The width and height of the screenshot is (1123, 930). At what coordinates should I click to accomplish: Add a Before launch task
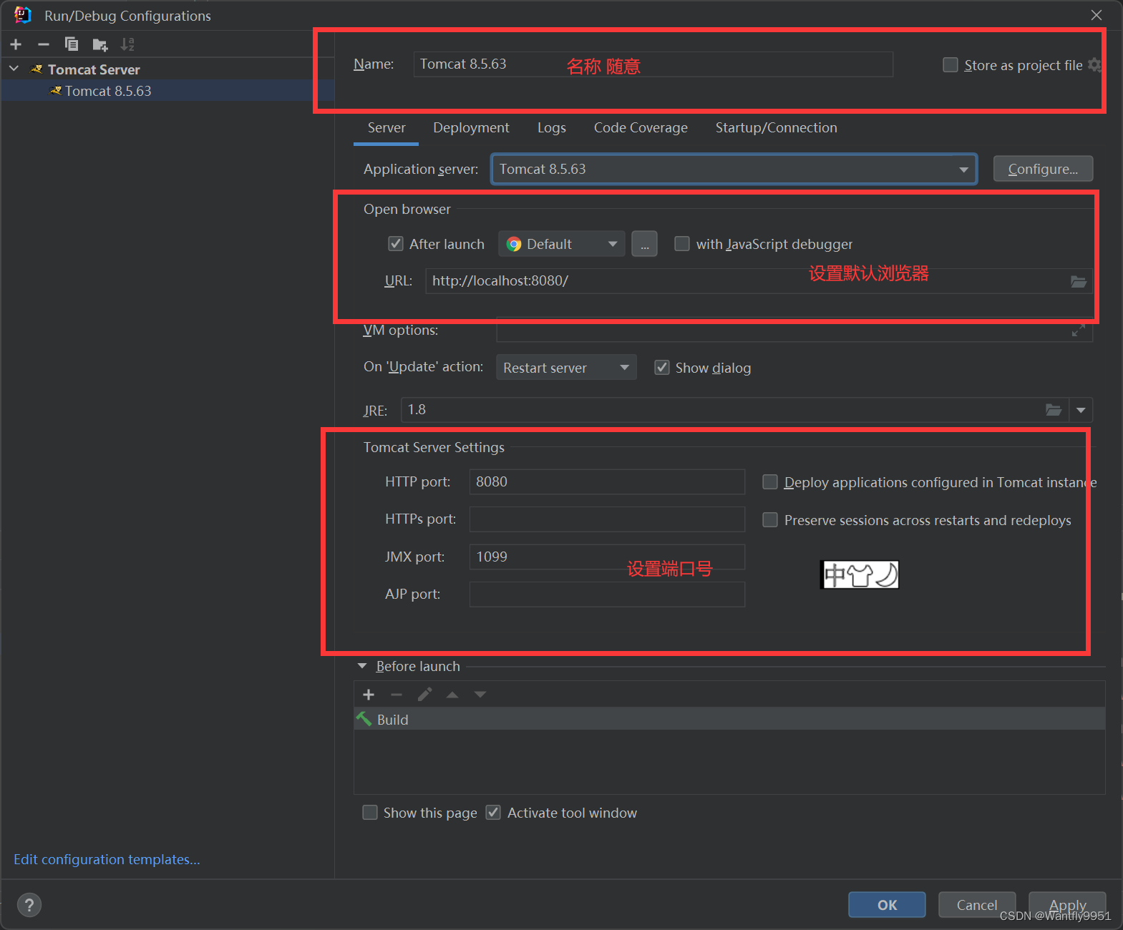click(x=369, y=695)
